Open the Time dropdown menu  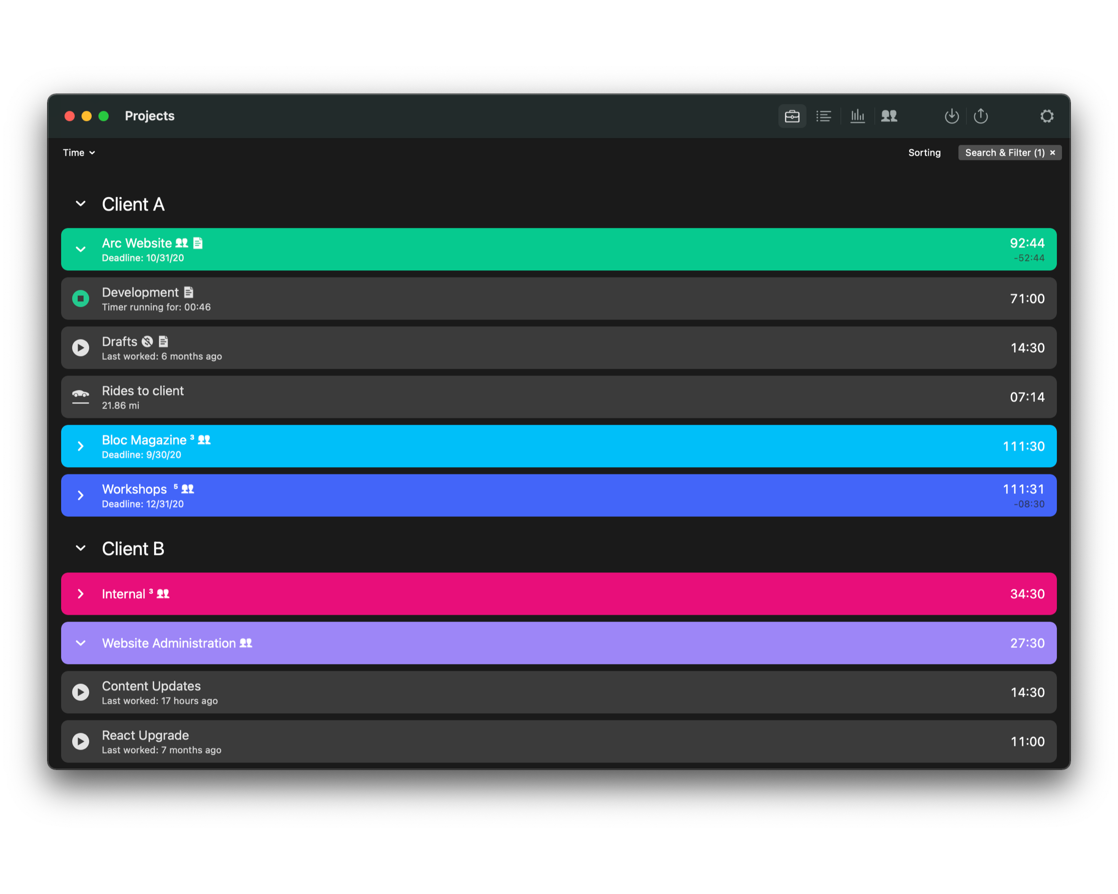tap(79, 153)
